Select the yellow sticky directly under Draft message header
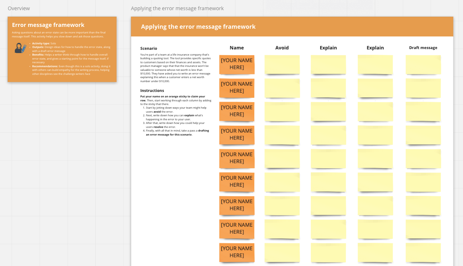This screenshot has width=463, height=266. pos(423,65)
